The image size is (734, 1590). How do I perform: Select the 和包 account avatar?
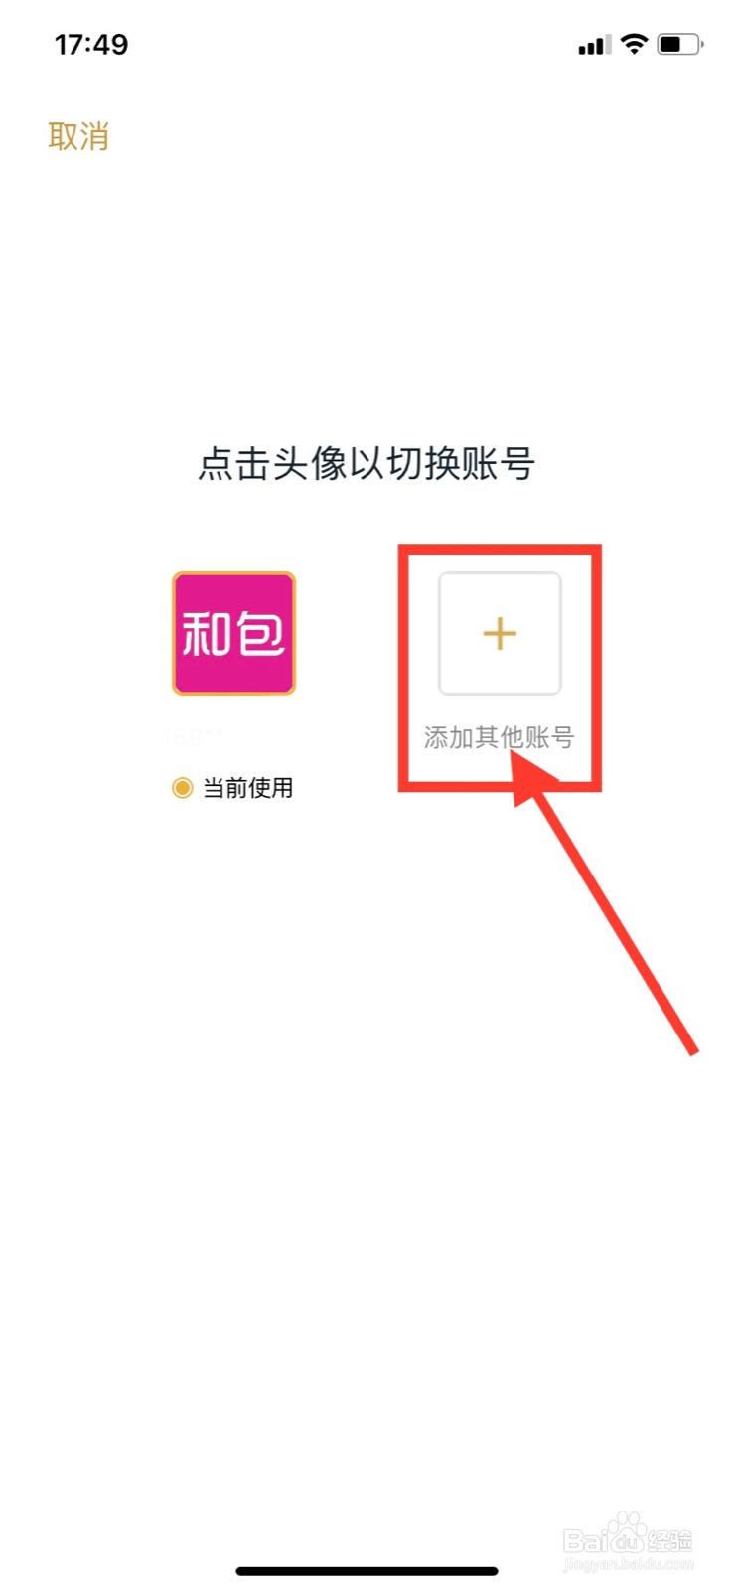pos(234,633)
